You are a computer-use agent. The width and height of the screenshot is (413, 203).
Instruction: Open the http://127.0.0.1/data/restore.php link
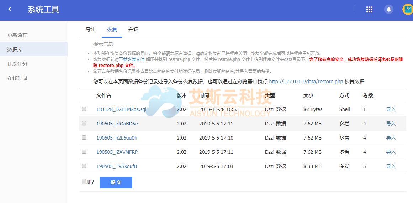click(x=306, y=82)
